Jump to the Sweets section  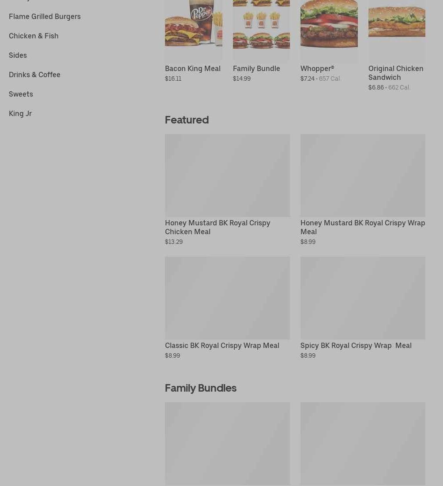21,94
